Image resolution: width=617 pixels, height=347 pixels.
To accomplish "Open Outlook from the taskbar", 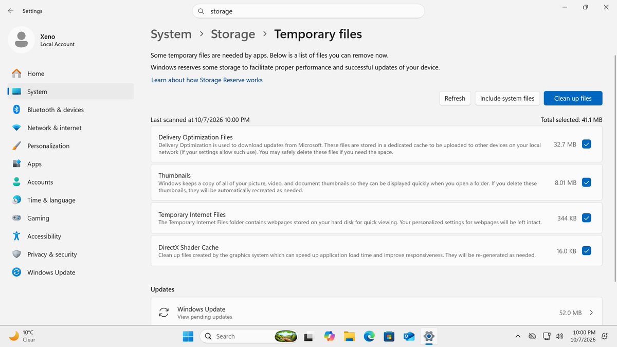I will [x=409, y=336].
